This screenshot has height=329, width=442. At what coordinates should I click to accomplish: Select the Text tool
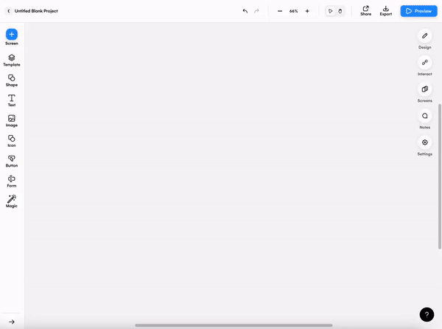(12, 100)
